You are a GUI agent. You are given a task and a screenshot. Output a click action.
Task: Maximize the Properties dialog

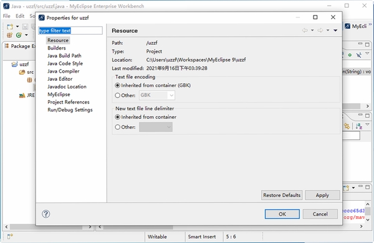point(315,17)
